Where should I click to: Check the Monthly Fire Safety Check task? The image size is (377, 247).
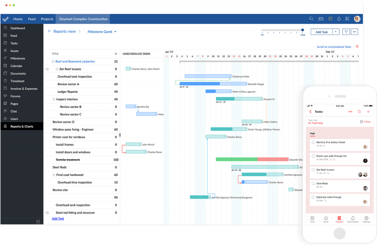(x=313, y=142)
